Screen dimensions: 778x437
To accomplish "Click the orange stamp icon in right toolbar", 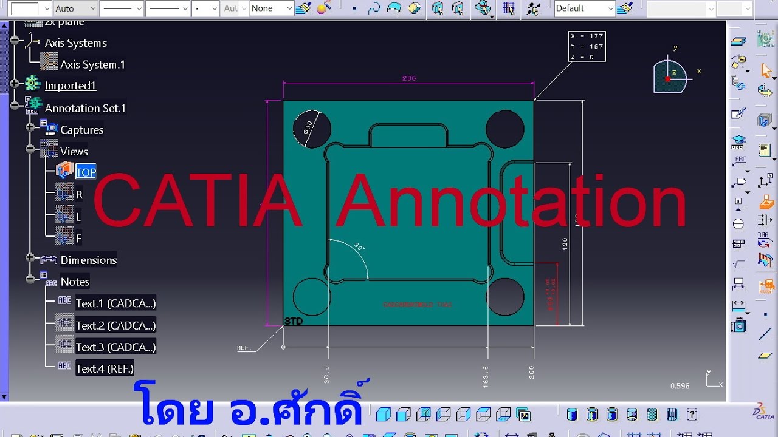I will 766,203.
